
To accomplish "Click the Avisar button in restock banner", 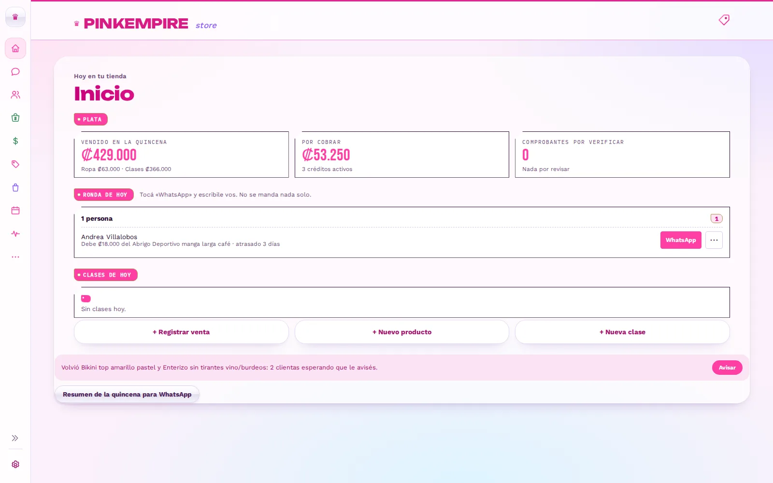I will pyautogui.click(x=727, y=368).
